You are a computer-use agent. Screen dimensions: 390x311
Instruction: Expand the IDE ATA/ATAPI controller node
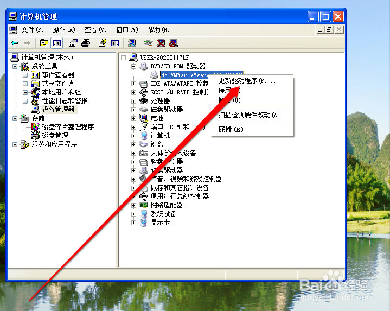[133, 84]
